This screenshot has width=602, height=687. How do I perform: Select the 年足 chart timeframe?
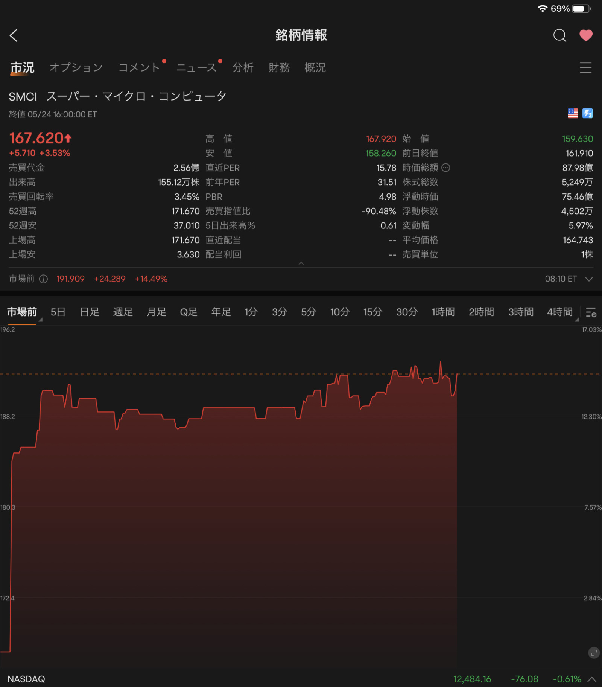(221, 312)
